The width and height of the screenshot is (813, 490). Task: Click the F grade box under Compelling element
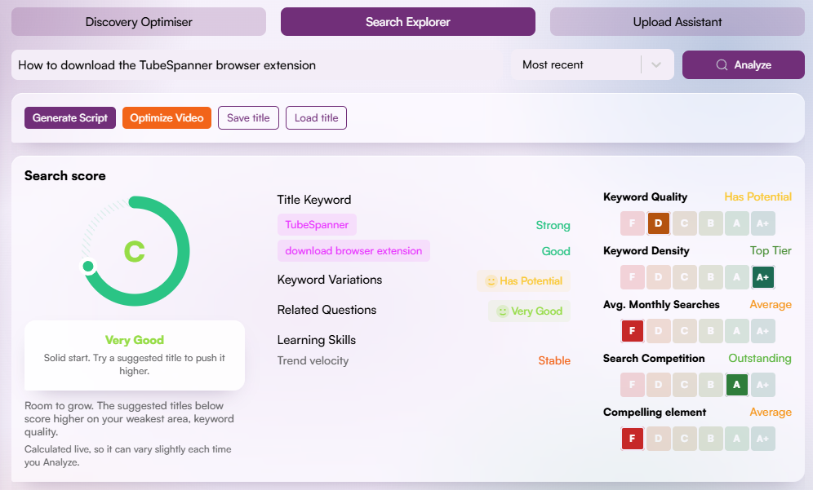632,439
